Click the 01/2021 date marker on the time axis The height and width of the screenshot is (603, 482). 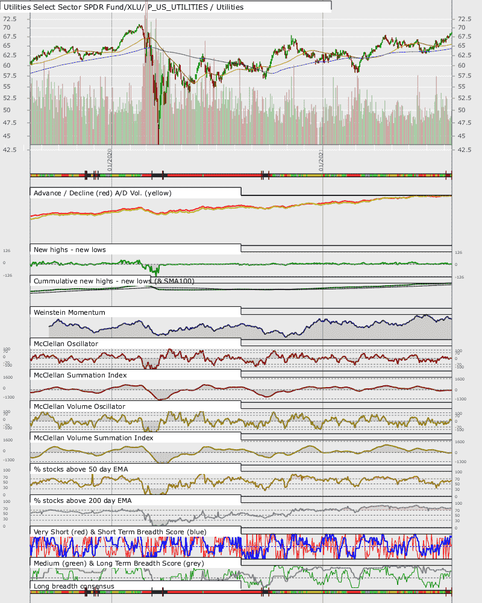click(321, 160)
